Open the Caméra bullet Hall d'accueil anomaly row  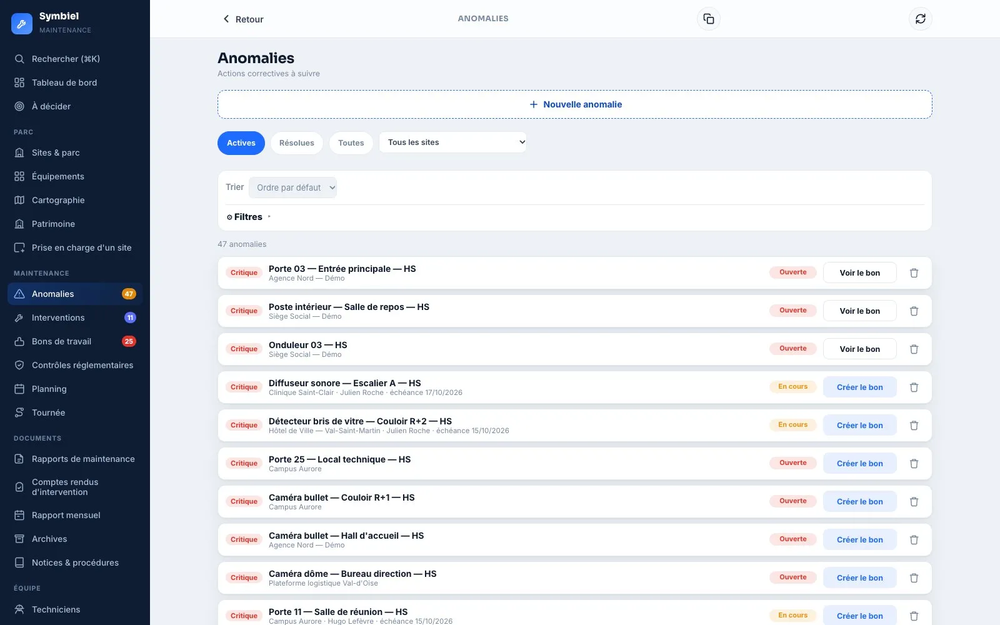click(x=575, y=540)
